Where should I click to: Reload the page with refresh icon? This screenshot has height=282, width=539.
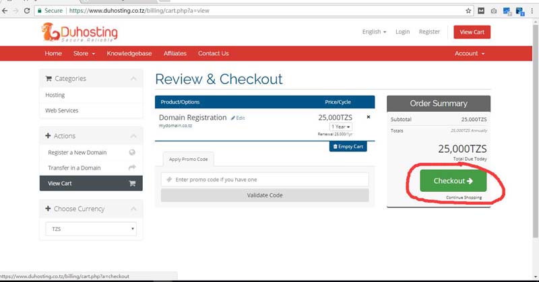27,11
